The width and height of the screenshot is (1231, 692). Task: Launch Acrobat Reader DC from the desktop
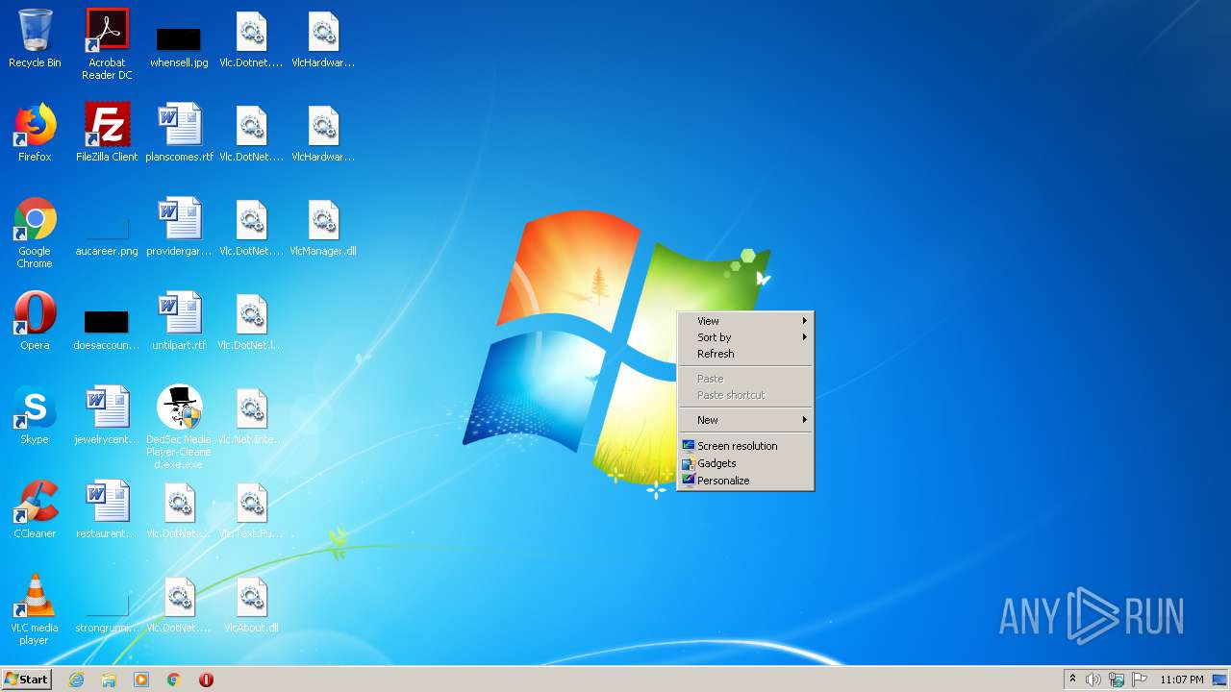point(107,43)
